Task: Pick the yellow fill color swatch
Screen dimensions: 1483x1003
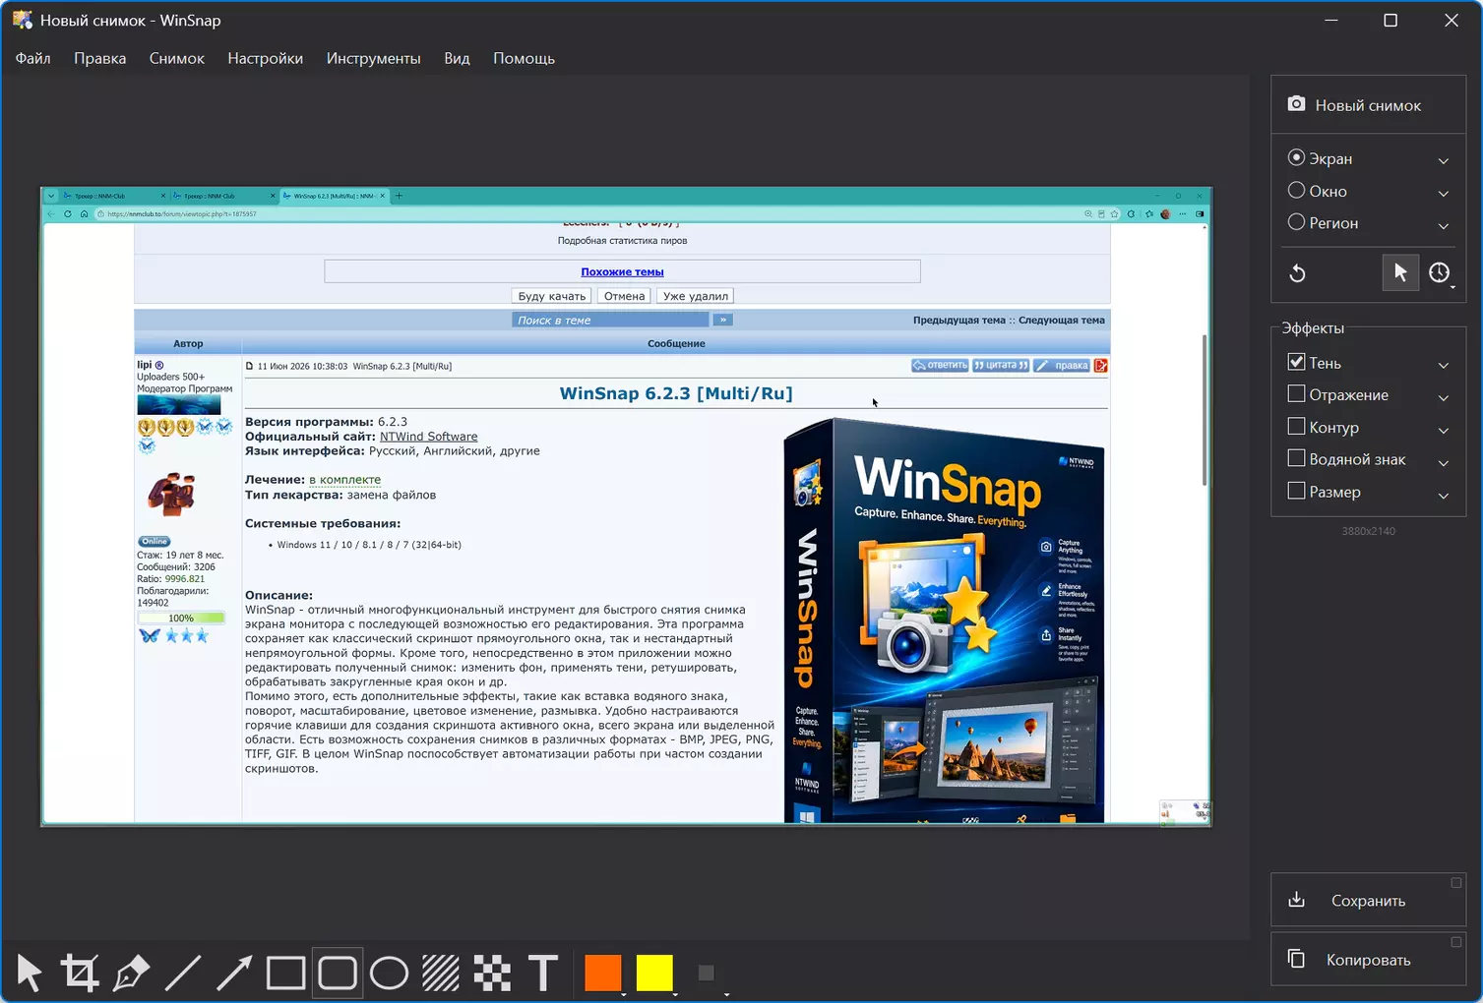Action: tap(654, 973)
